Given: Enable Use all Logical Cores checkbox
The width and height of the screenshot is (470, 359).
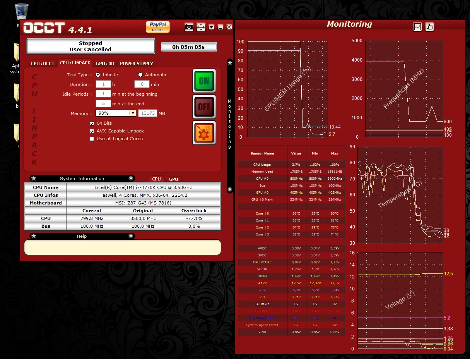Looking at the screenshot, I should click(x=92, y=139).
